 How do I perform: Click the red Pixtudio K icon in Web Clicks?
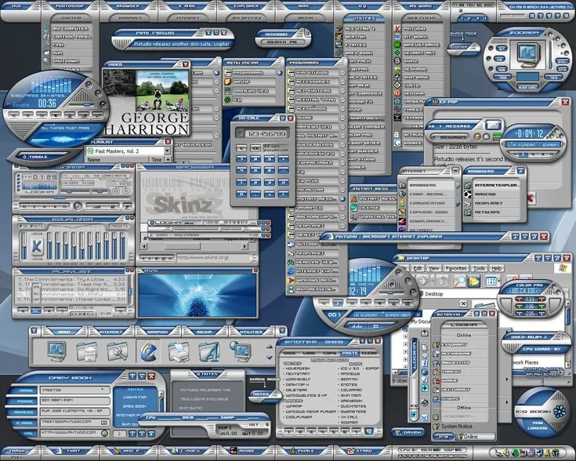coord(397,28)
